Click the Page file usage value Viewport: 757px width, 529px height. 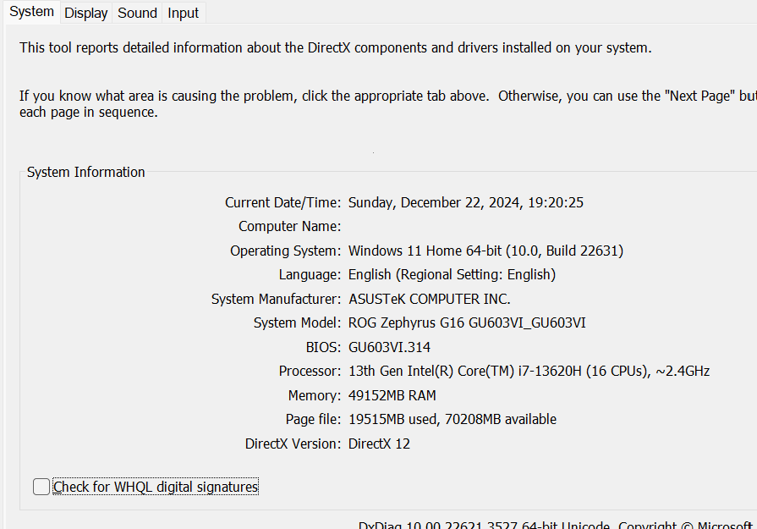click(453, 420)
